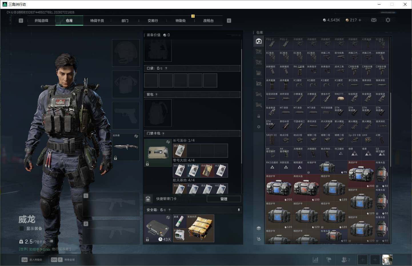412x266 pixels.
Task: Click the 管理 button for keycards
Action: point(224,199)
